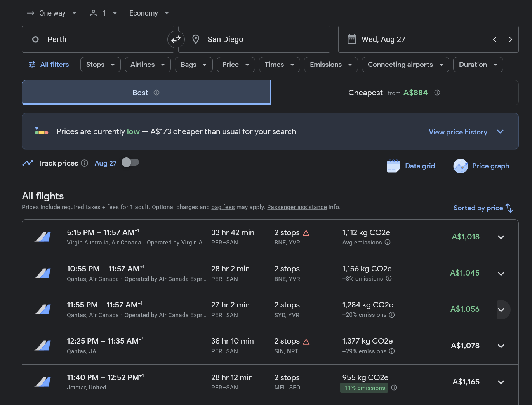Screen dimensions: 532x405
Task: Open the One way trip type dropdown
Action: click(x=51, y=13)
